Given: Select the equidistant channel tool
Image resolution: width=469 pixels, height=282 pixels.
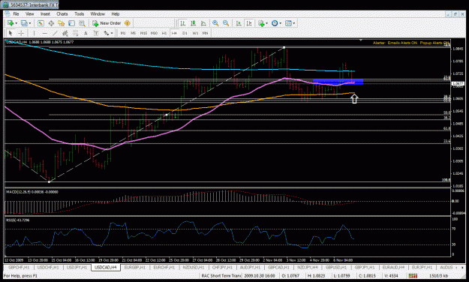Looking at the screenshot, I should pyautogui.click(x=65, y=33).
